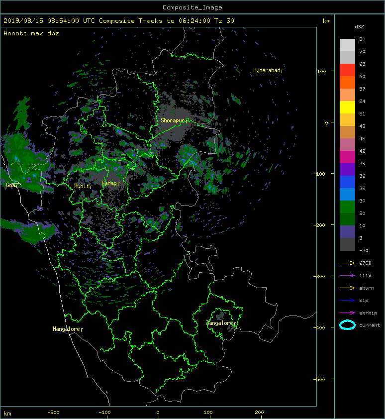Viewport: 385px width, 419px height.
Task: Pick the blue 35-36 dBZ swatch
Action: [347, 182]
